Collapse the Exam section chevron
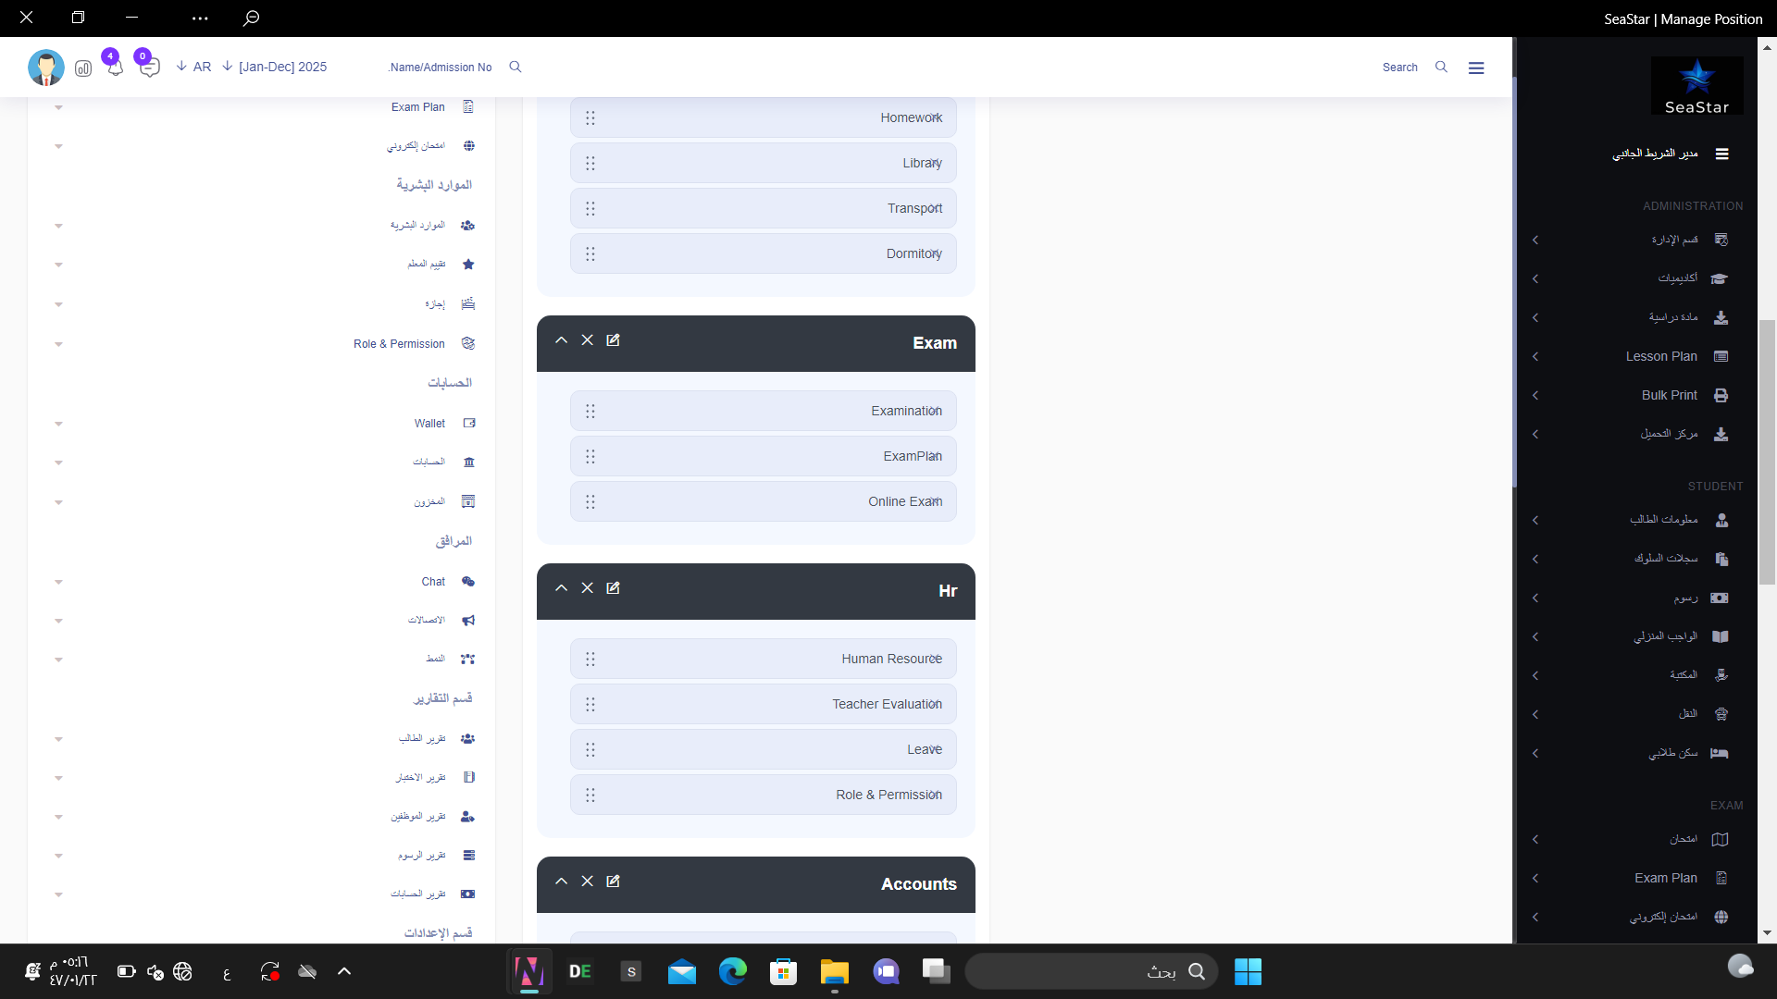Image resolution: width=1777 pixels, height=999 pixels. [x=561, y=340]
